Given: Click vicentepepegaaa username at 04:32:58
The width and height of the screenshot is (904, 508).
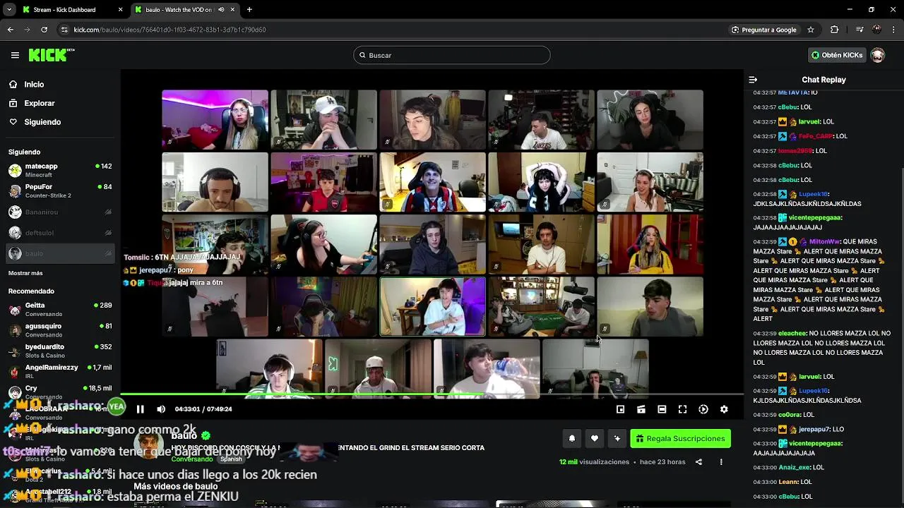Looking at the screenshot, I should click(x=815, y=218).
